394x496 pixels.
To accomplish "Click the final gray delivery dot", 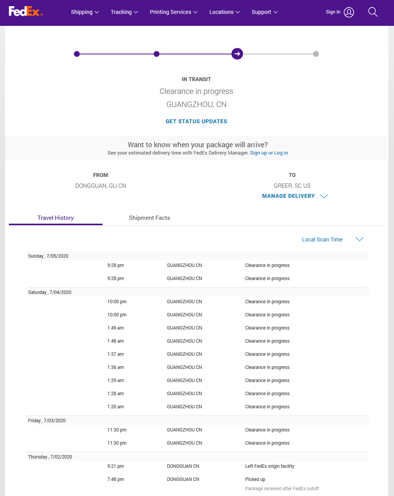I will (316, 54).
